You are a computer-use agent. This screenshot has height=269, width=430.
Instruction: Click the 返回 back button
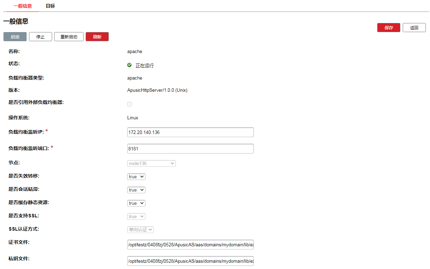pos(414,28)
